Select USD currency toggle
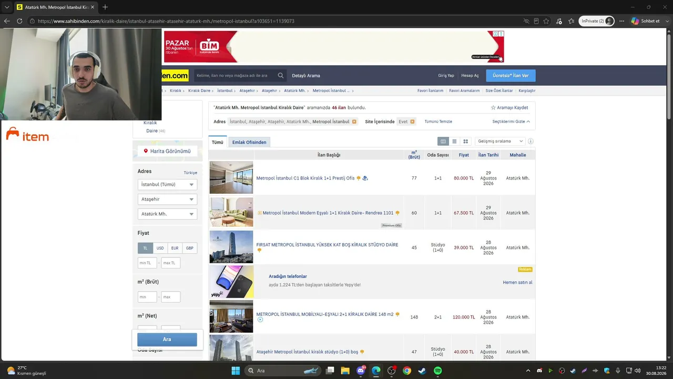The height and width of the screenshot is (379, 673). click(x=160, y=248)
